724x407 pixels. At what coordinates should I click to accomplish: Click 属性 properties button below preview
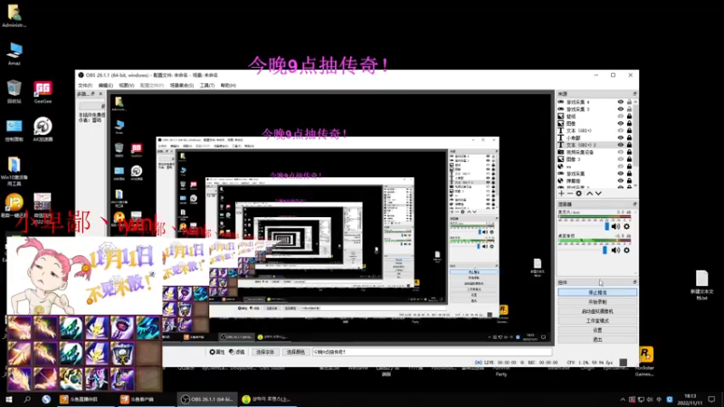pos(216,352)
